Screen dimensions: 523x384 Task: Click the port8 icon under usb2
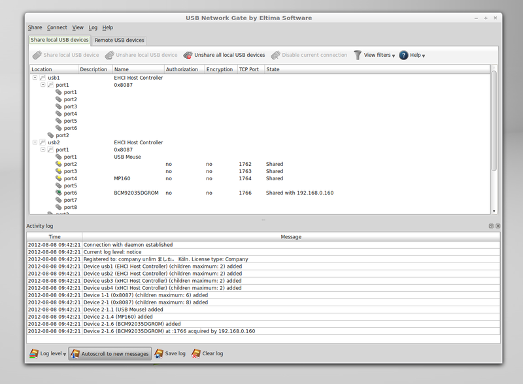59,207
